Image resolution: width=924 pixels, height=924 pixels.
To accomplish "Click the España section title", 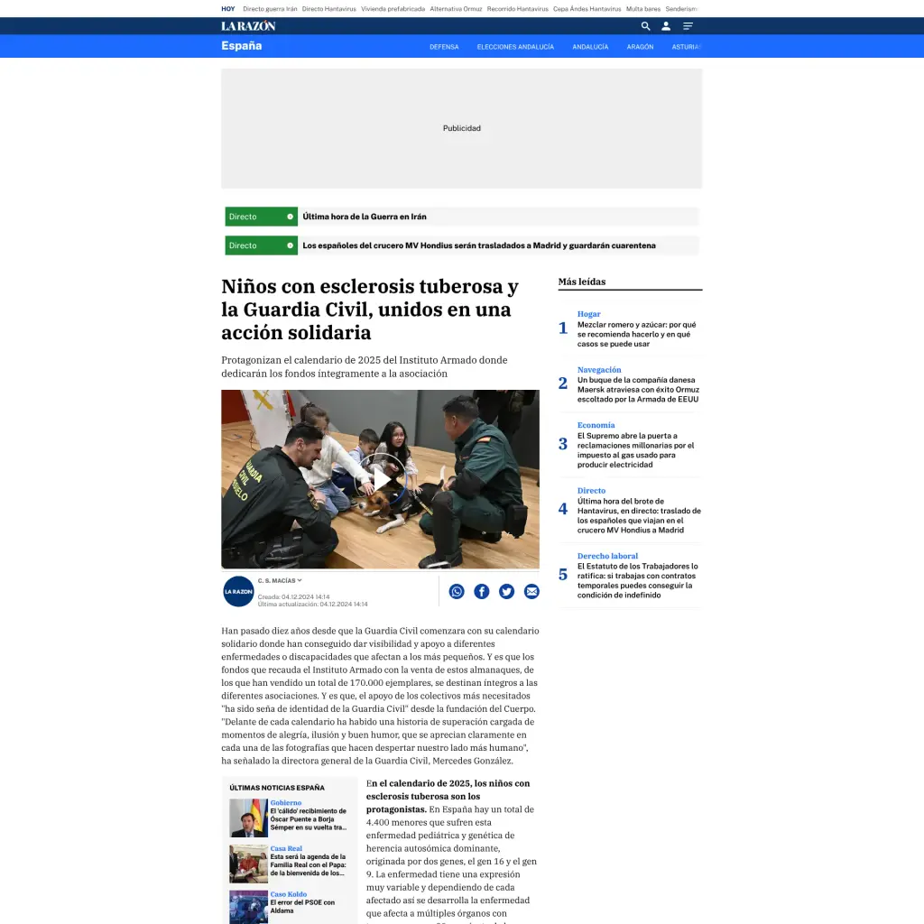I will coord(242,46).
